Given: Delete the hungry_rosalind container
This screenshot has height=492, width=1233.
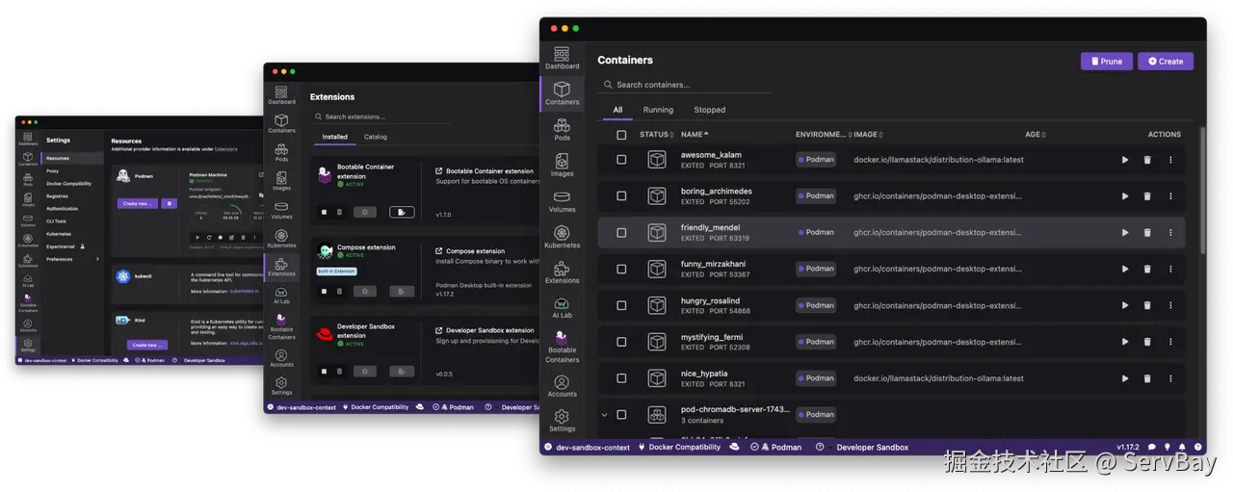Looking at the screenshot, I should (x=1147, y=305).
